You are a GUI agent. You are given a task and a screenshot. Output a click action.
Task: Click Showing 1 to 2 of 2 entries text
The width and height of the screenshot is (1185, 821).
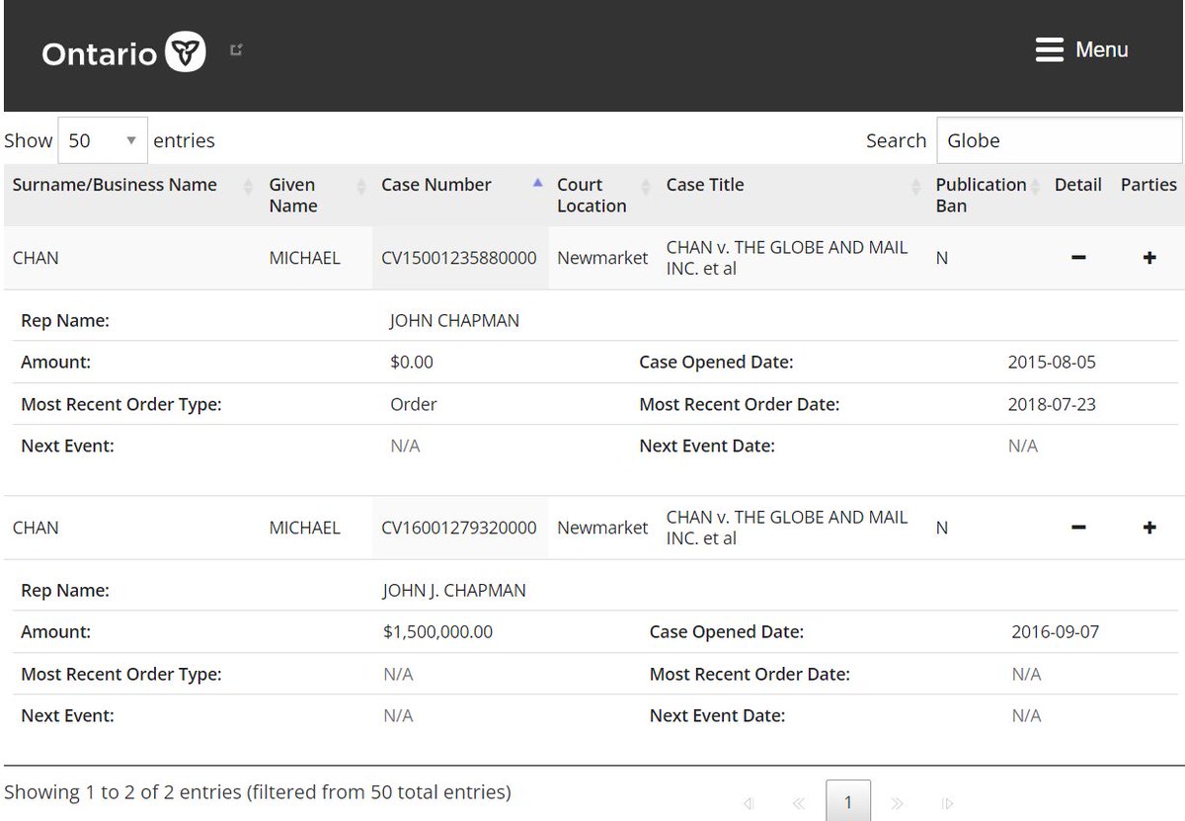point(258,792)
